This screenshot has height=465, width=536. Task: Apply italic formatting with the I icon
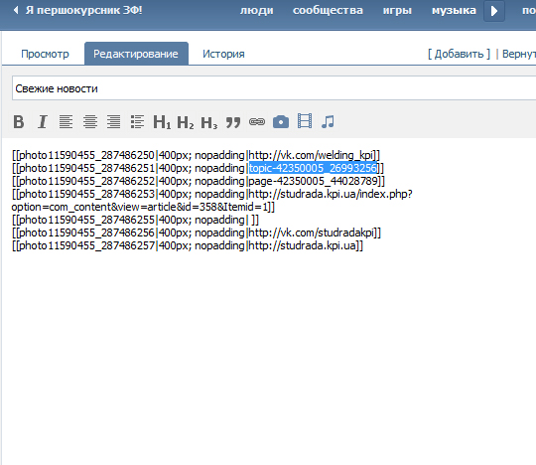coord(43,121)
